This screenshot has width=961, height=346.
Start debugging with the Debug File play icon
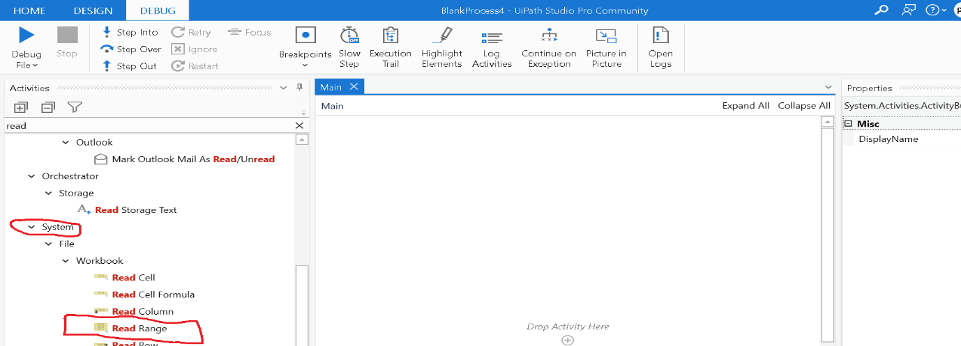27,35
